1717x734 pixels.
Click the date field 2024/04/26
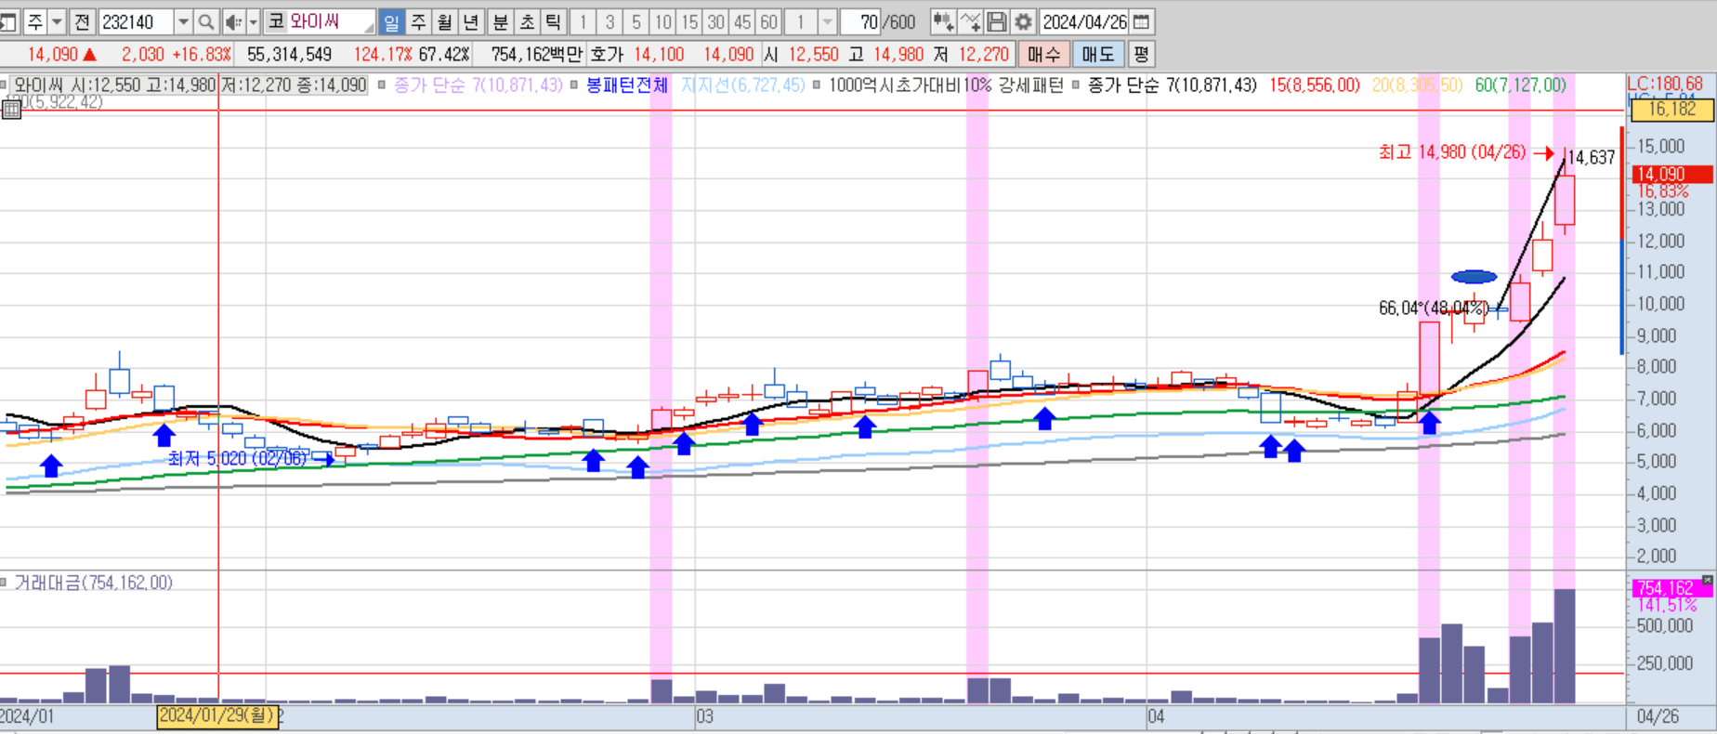[1085, 21]
